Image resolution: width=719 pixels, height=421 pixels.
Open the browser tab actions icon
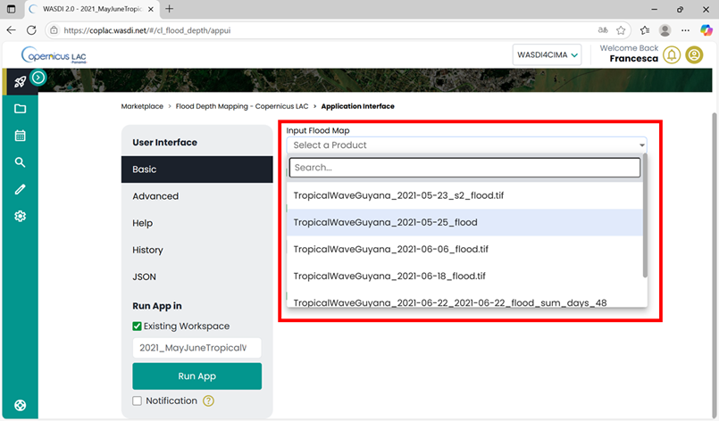[x=11, y=9]
